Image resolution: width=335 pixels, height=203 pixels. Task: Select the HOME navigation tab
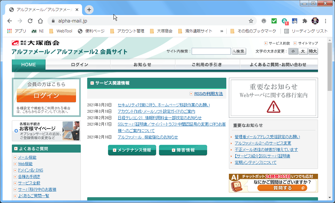coord(29,65)
